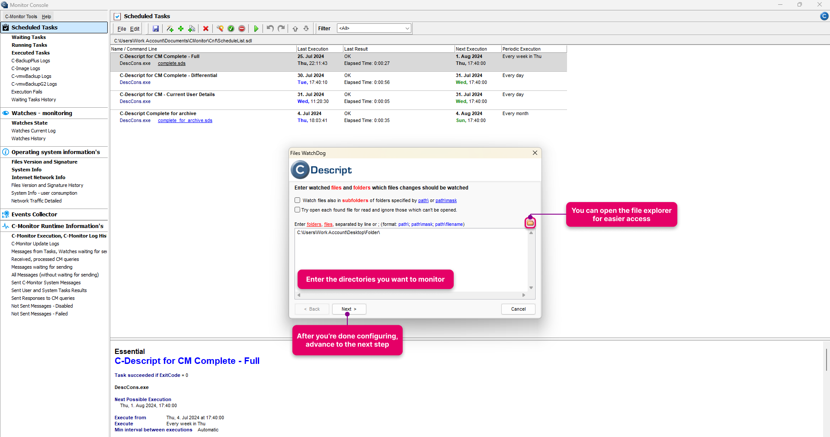Open the C-Monitor Tools menu
Viewport: 830px width, 437px height.
click(x=21, y=16)
